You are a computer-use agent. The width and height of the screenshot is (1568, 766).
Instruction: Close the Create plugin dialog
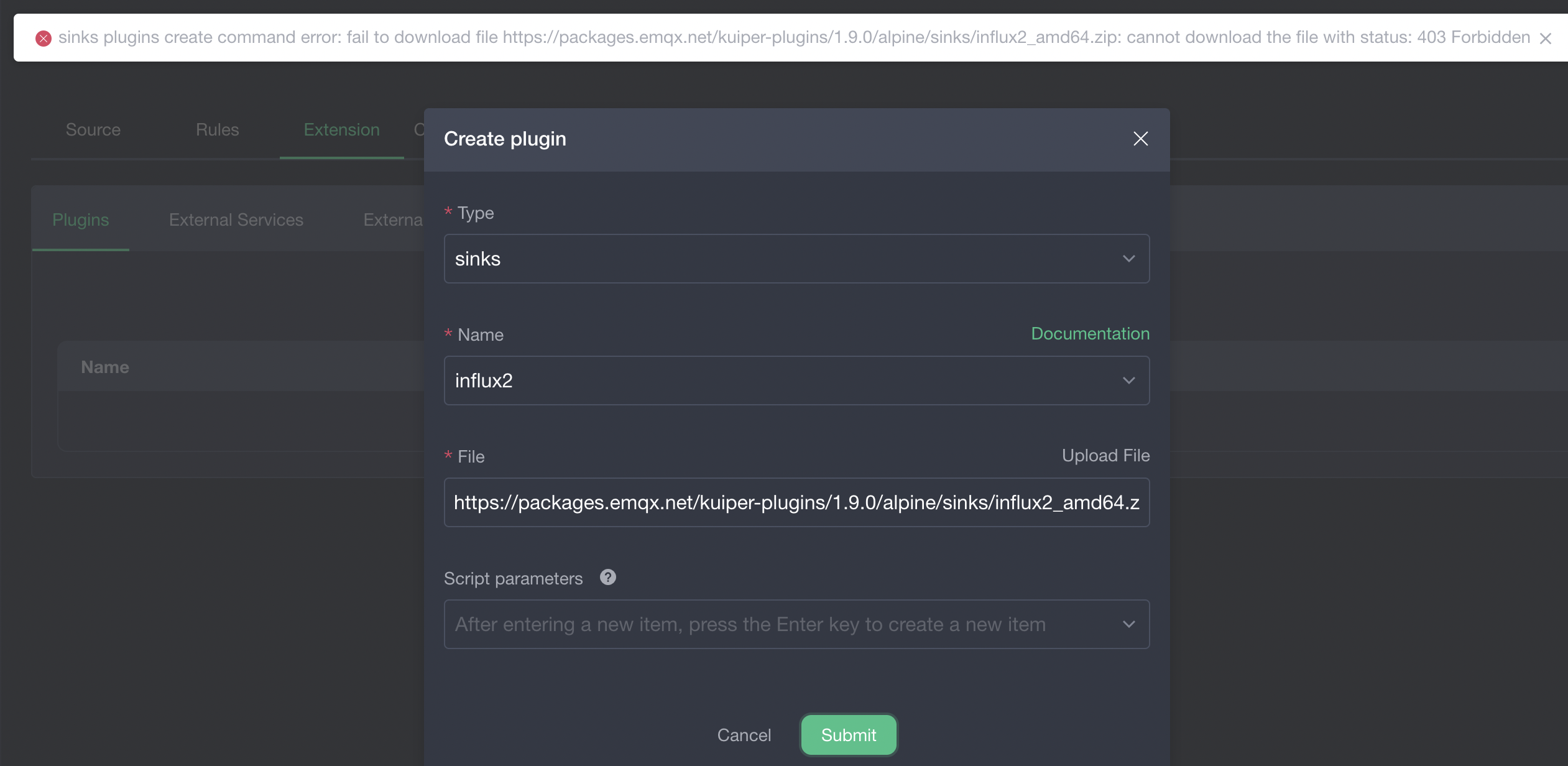tap(1141, 139)
